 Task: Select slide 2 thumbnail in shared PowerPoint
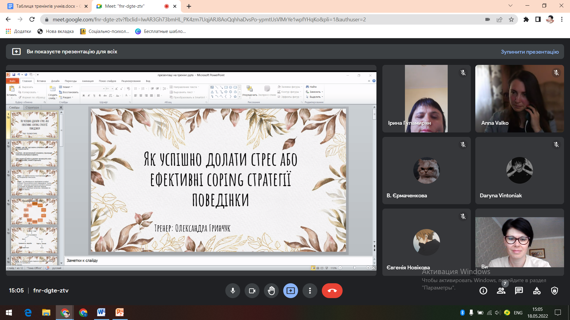(34, 153)
